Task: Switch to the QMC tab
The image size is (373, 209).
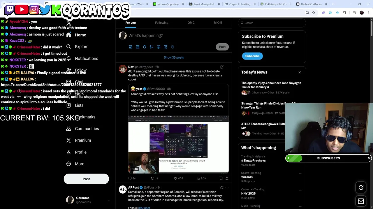Action: (x=191, y=23)
